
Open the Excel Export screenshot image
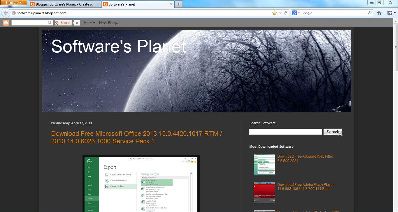pos(141,183)
